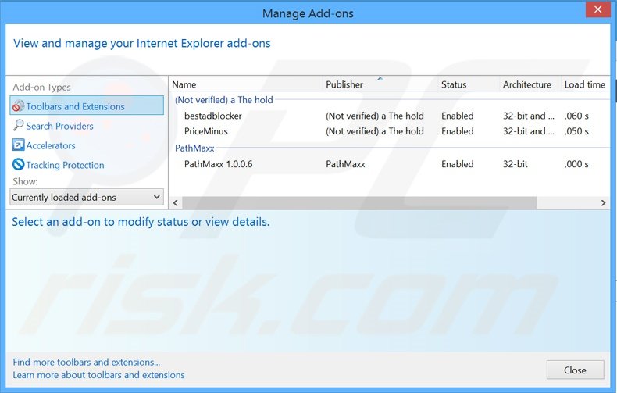617x393 pixels.
Task: Click Enabled status of bestadblocker
Action: [x=457, y=116]
